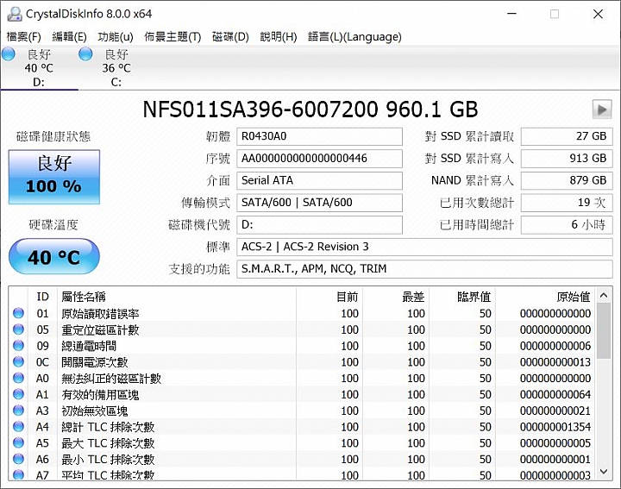Click the attribute list scroll down arrow
The width and height of the screenshot is (621, 489).
click(604, 471)
